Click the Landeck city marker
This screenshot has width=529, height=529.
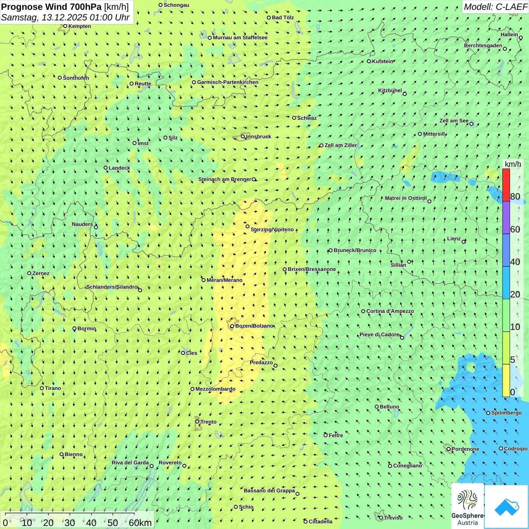pyautogui.click(x=106, y=168)
